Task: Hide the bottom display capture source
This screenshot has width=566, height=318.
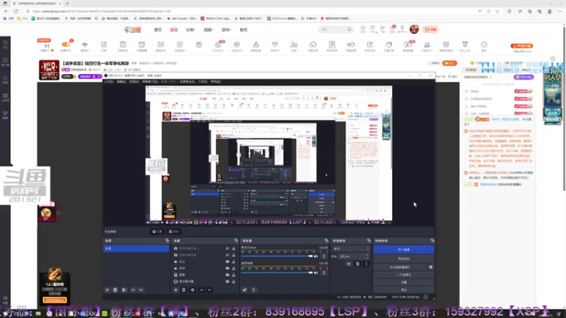Action: (x=227, y=281)
